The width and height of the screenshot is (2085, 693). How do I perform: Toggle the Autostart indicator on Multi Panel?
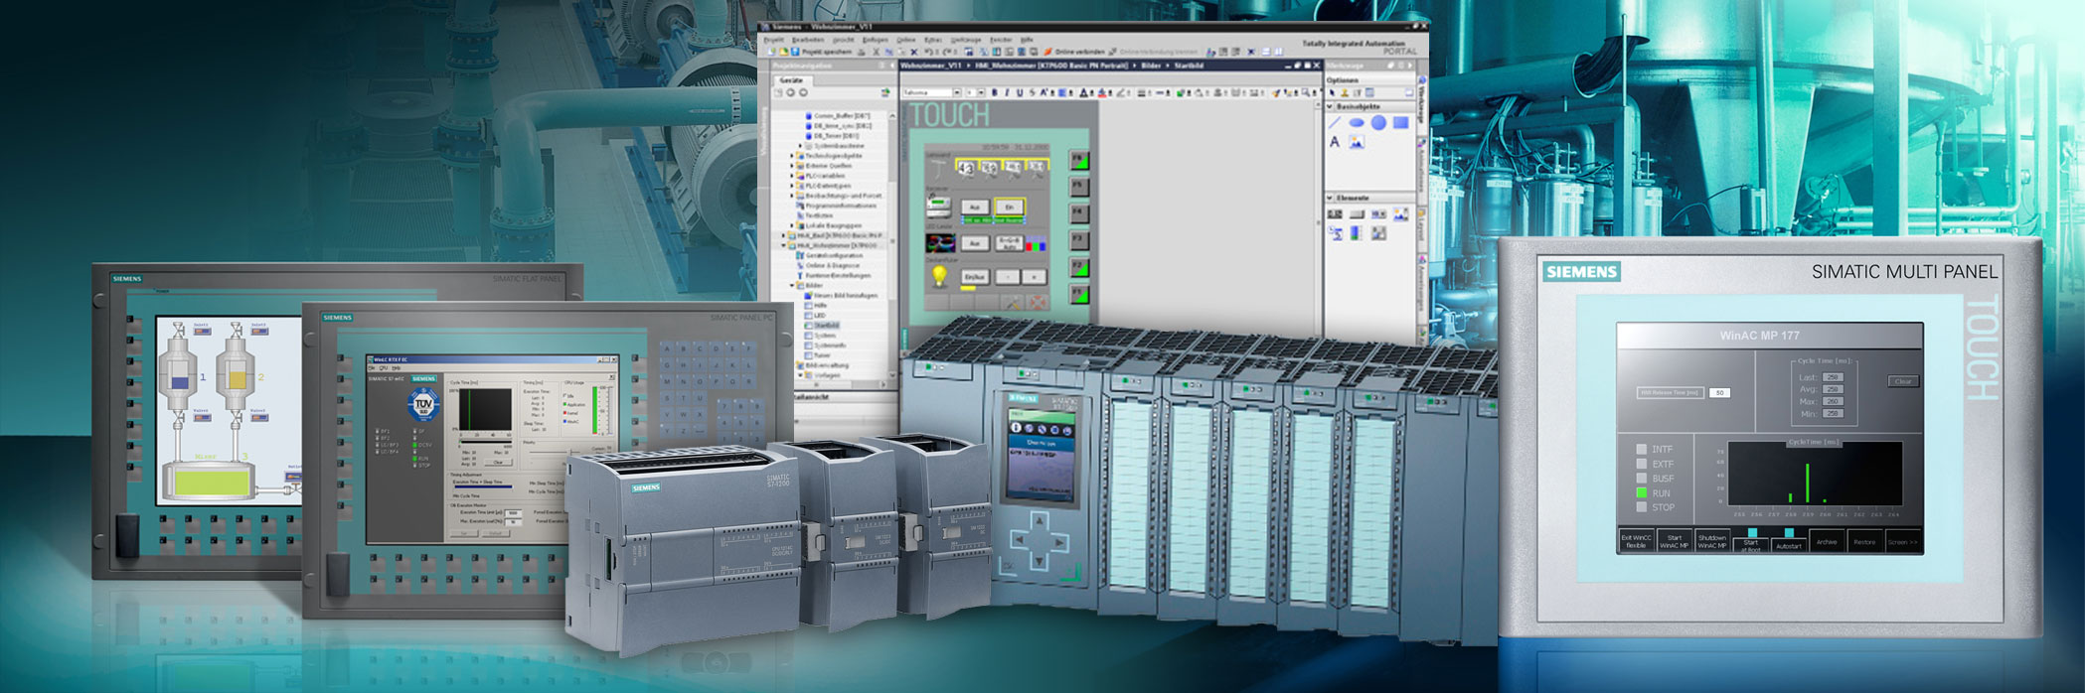click(1789, 532)
